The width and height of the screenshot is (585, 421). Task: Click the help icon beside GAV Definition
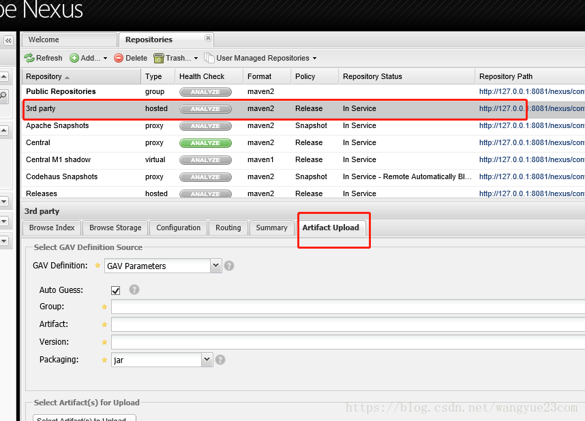229,266
